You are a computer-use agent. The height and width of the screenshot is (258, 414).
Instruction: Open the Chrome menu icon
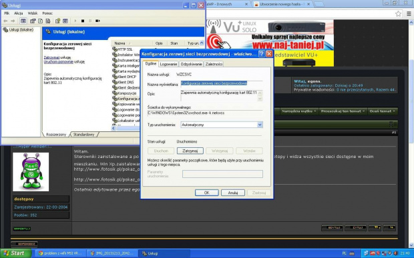[409, 14]
